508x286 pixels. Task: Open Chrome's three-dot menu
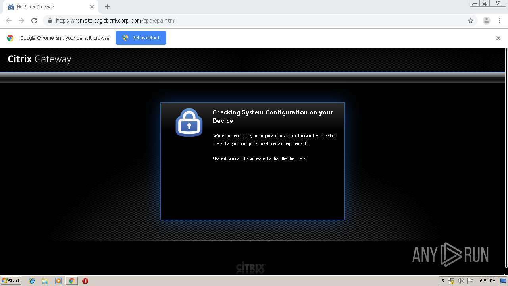[x=499, y=21]
